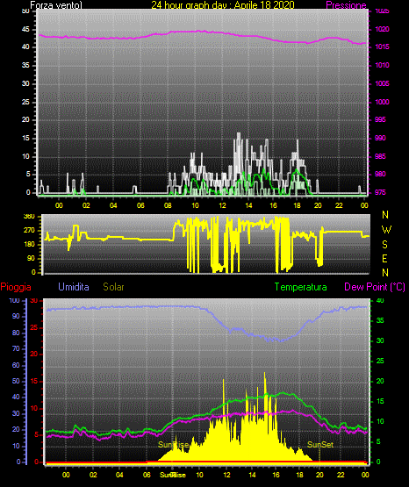Click the 1020 pressure axis value
Image resolution: width=409 pixels, height=487 pixels.
point(382,30)
